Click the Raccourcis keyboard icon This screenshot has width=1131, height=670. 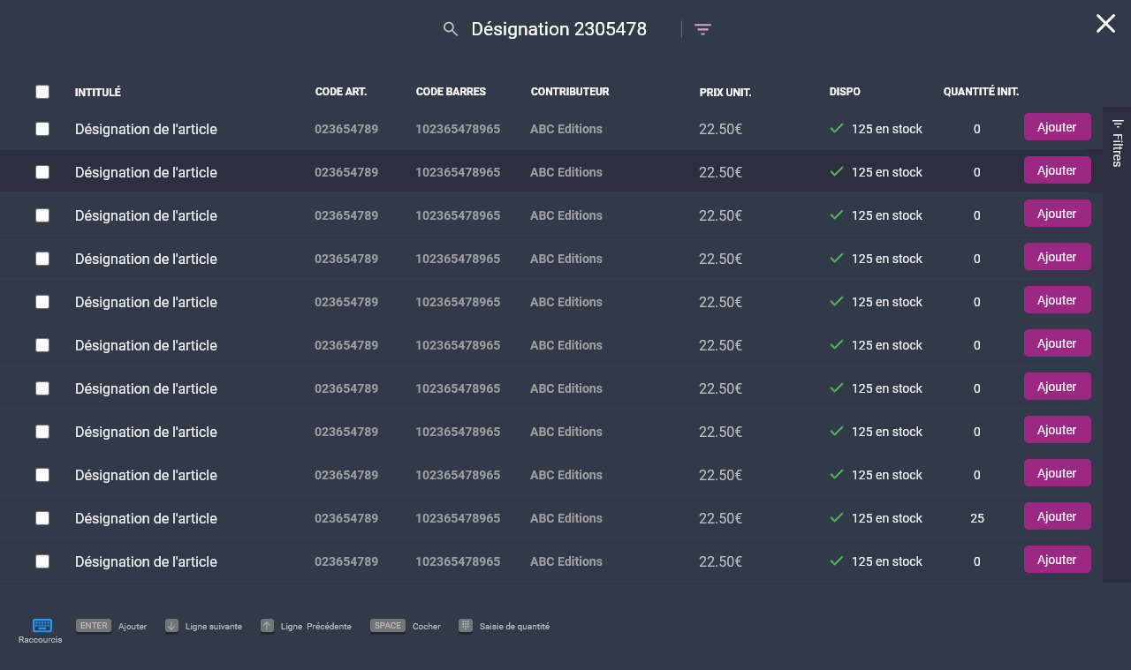pos(42,626)
